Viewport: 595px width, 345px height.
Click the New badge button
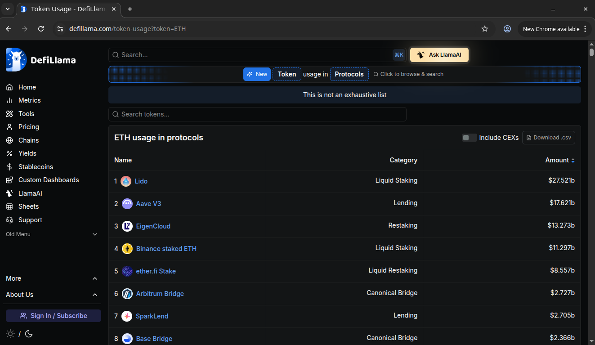257,74
